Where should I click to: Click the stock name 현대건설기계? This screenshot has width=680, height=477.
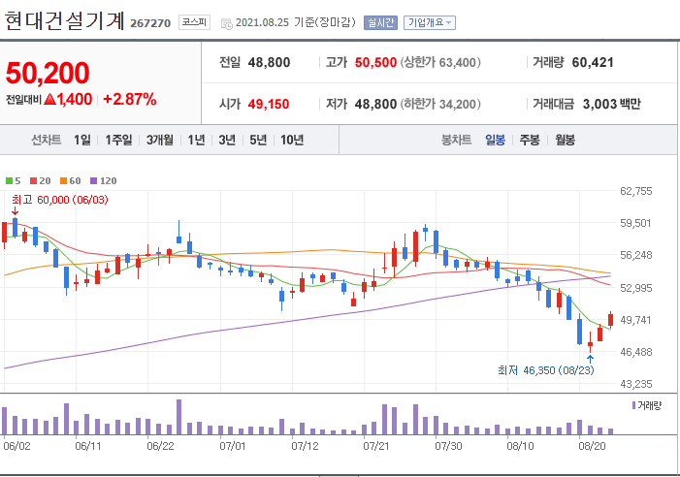64,20
